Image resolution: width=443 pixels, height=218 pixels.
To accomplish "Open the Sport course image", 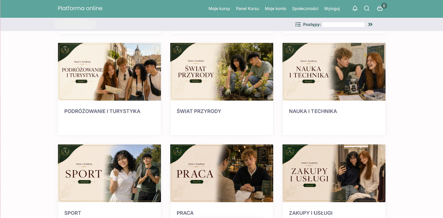I will [x=109, y=173].
